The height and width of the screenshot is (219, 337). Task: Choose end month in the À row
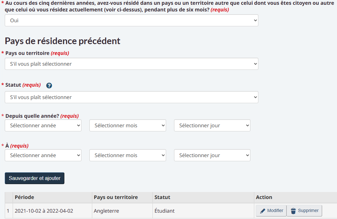pyautogui.click(x=128, y=155)
